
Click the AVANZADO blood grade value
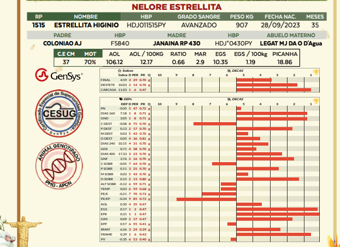[199, 25]
